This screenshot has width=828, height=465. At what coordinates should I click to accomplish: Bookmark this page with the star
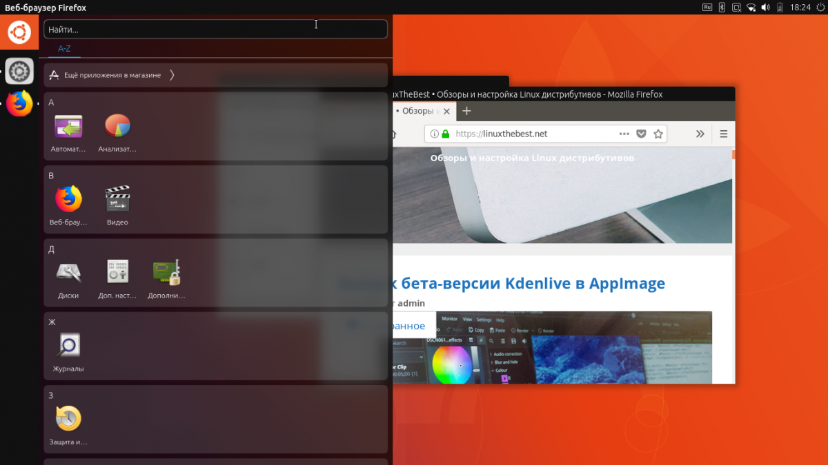coord(658,134)
